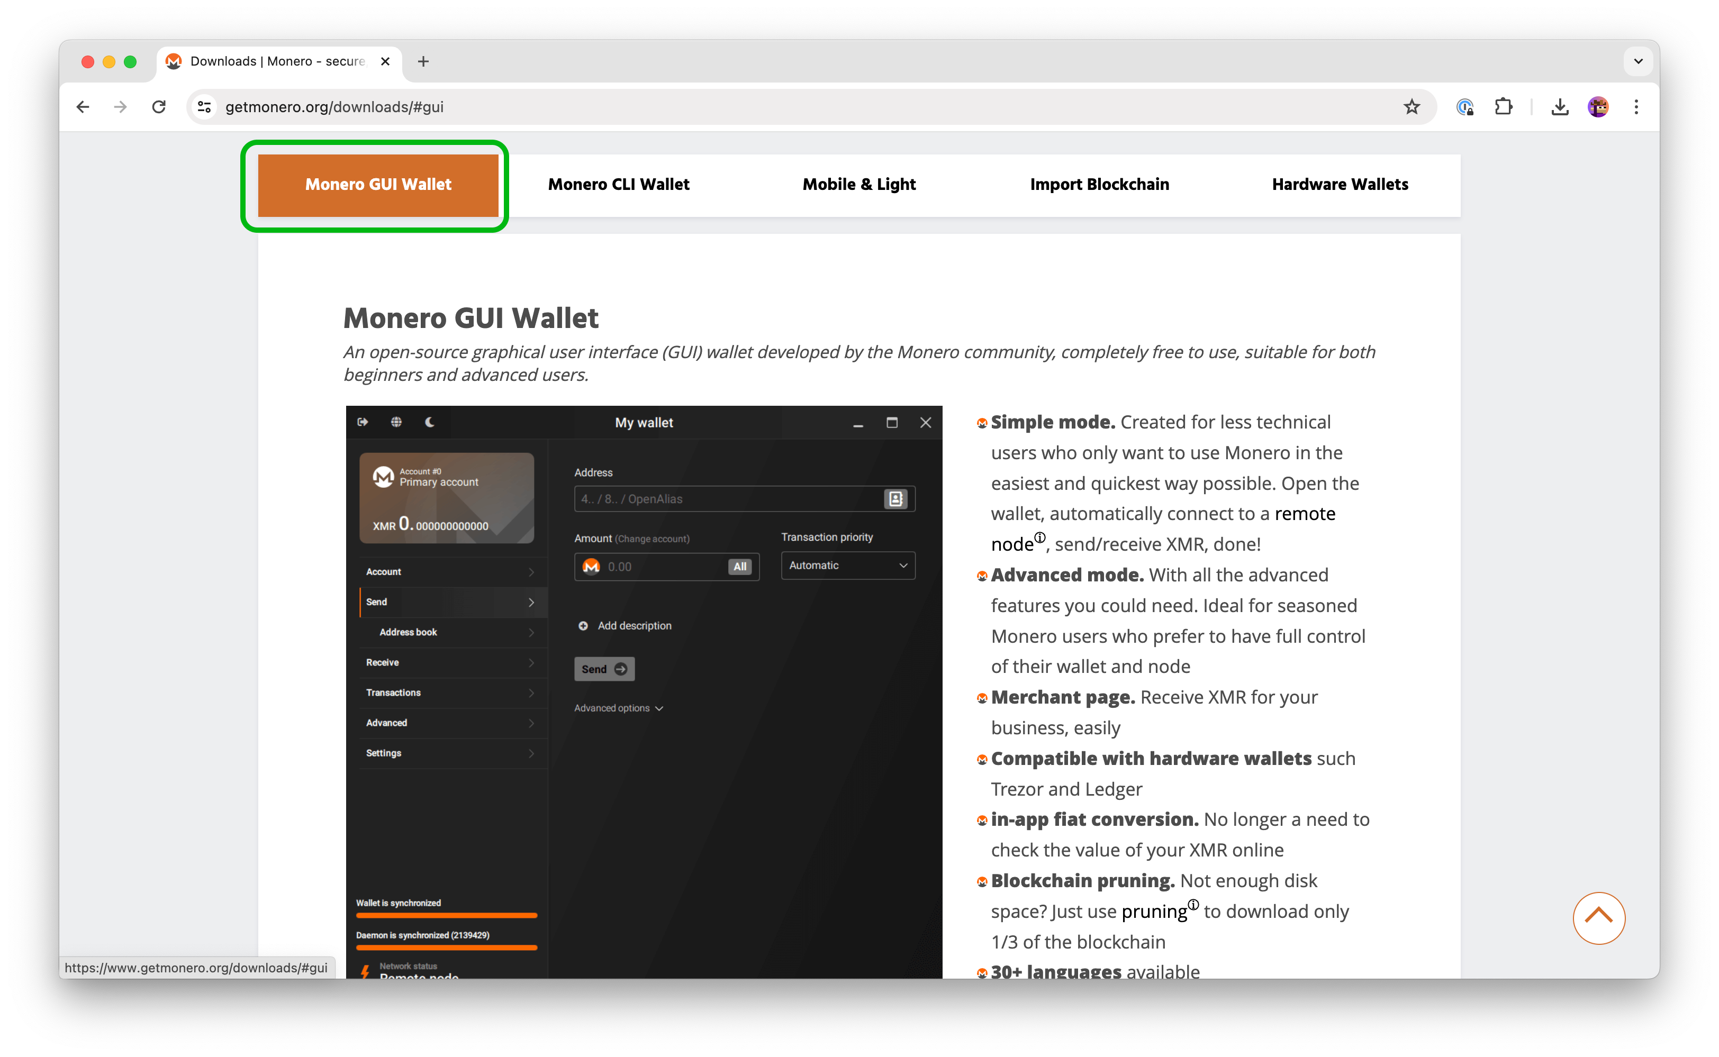This screenshot has width=1719, height=1057.
Task: Toggle the moon dark-mode icon
Action: tap(430, 422)
